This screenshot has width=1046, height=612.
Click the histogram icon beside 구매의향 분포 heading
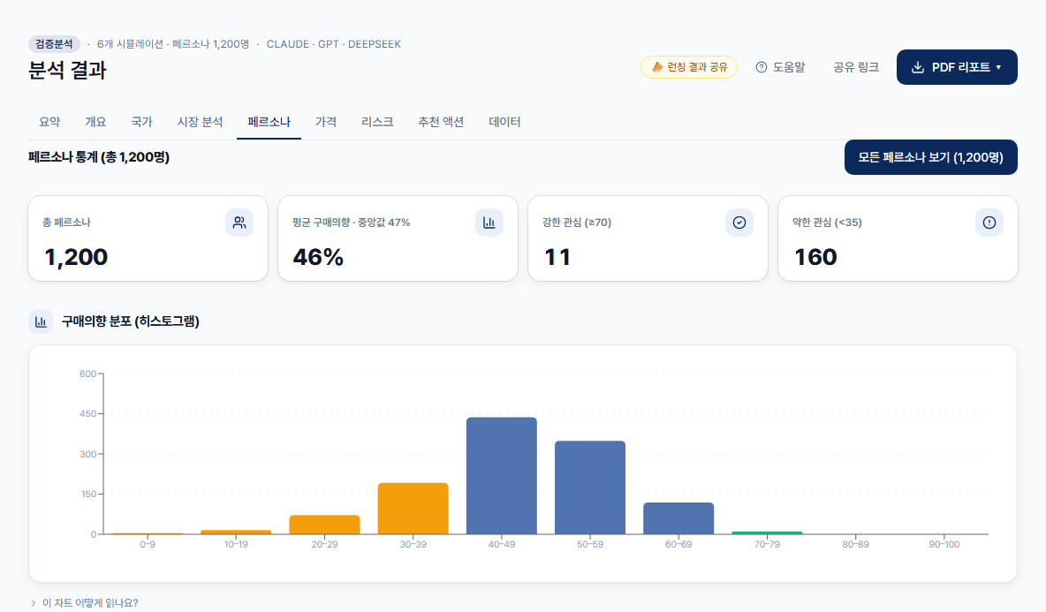coord(41,321)
